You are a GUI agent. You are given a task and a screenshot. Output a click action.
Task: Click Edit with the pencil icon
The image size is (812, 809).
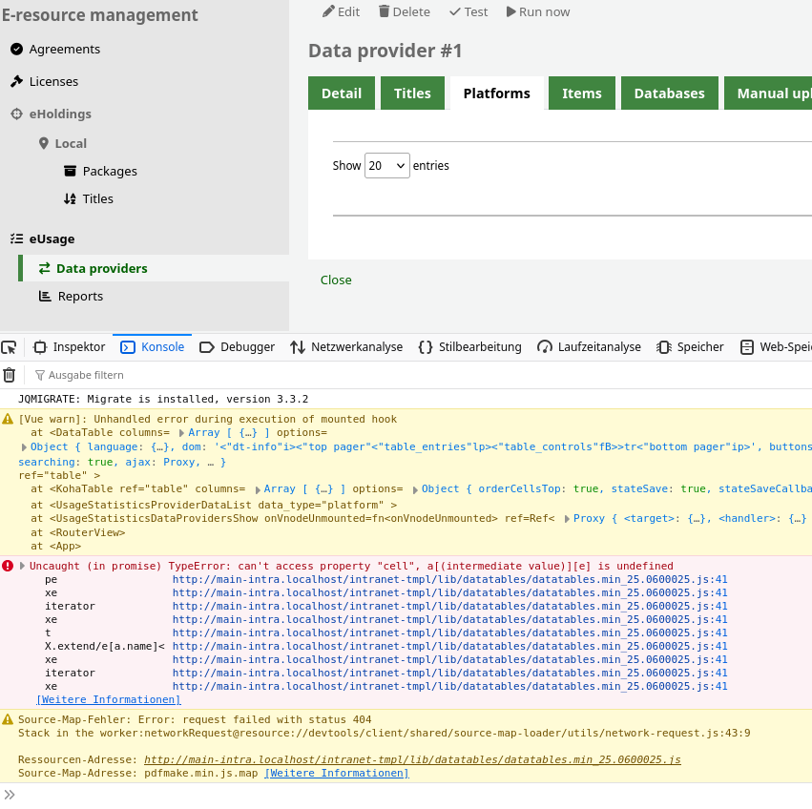click(x=341, y=11)
